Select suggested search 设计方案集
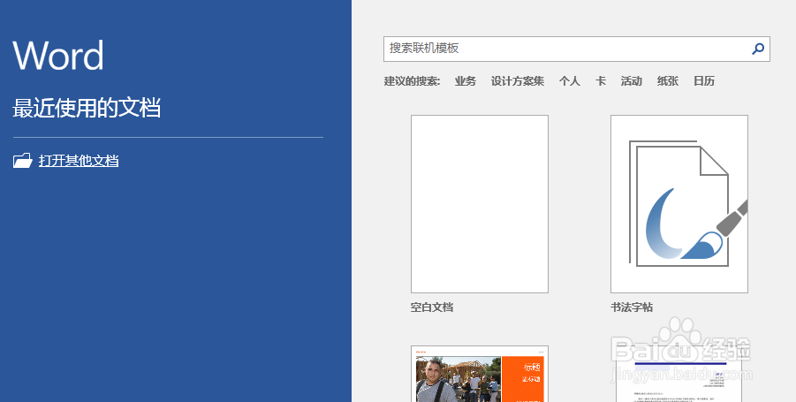Screen dimensions: 796x402 (518, 81)
